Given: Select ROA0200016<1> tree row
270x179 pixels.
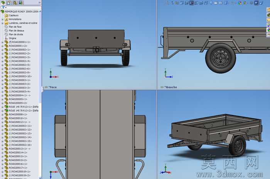Looking at the screenshot, I should (x=18, y=164).
